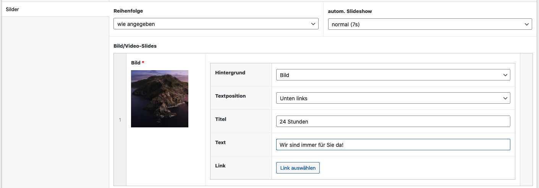Focus the Text field with the slide message
This screenshot has height=188, width=539.
pyautogui.click(x=393, y=145)
